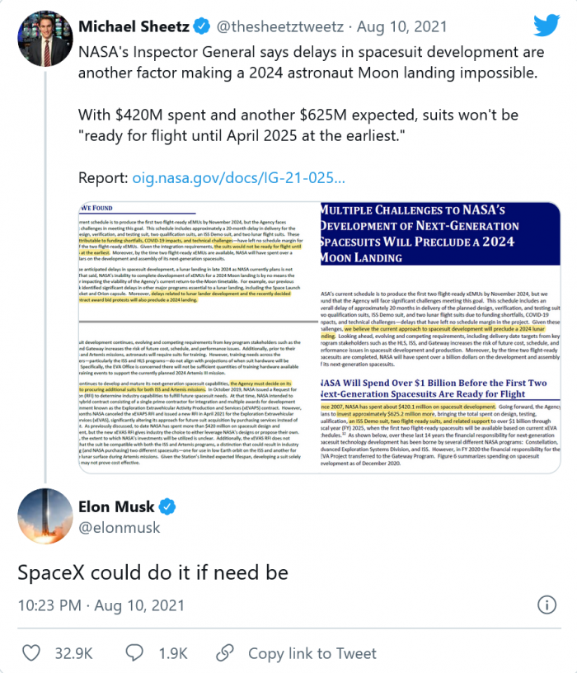Click Michael Sheetz's verified badge
Viewport: 577px width, 673px height.
click(201, 28)
